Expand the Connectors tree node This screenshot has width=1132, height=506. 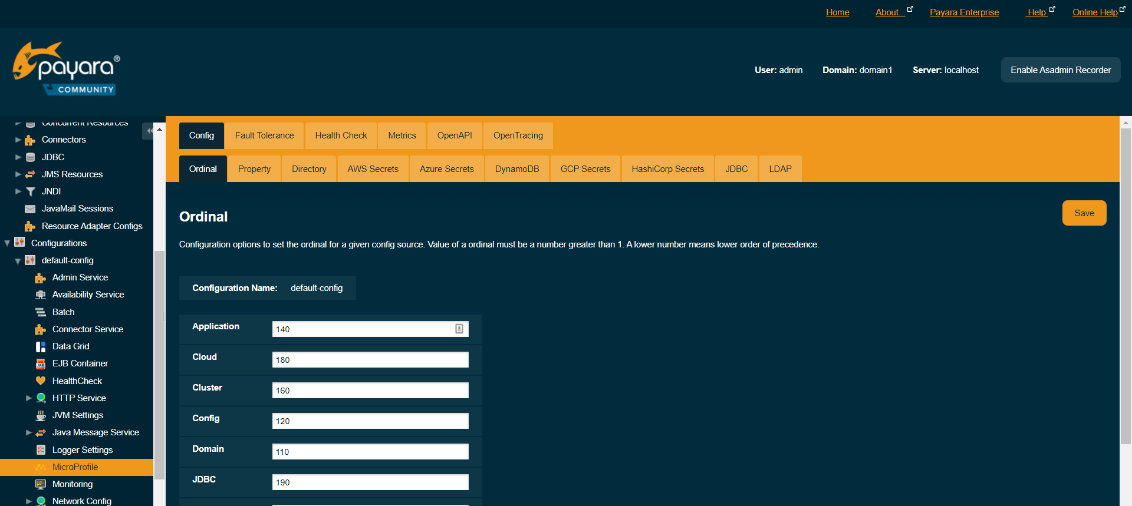(18, 140)
